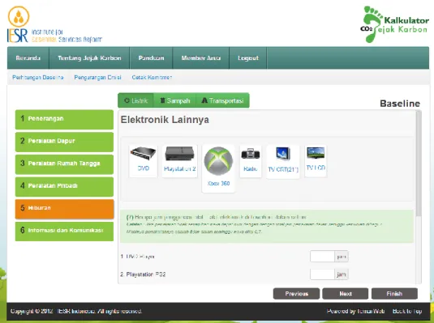Click the content panel vertical scrollbar
434x323 pixels.
[x=419, y=163]
